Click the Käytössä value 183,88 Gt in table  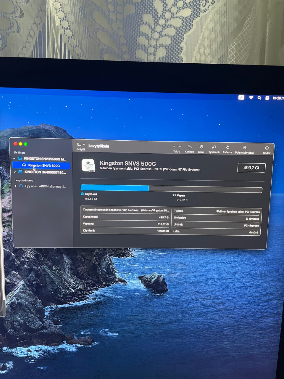click(163, 231)
